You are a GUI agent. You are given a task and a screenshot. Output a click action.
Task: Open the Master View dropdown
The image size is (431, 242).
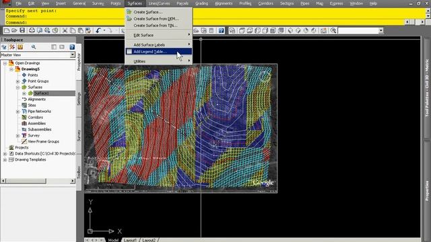(x=73, y=54)
